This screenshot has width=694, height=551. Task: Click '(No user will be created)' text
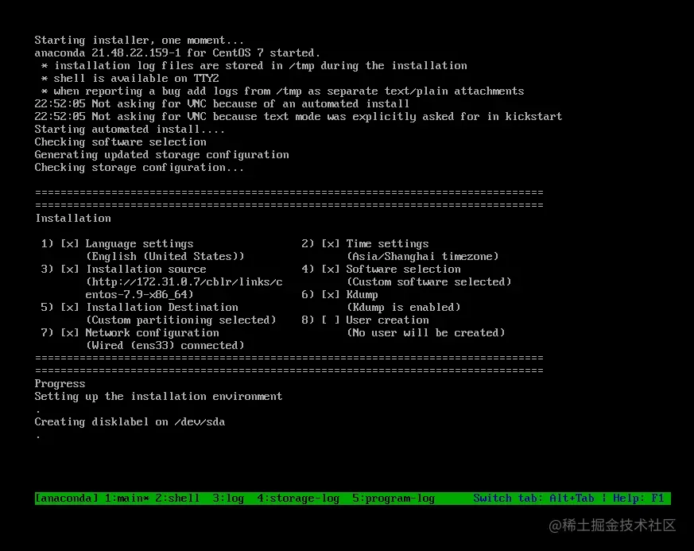pyautogui.click(x=426, y=333)
